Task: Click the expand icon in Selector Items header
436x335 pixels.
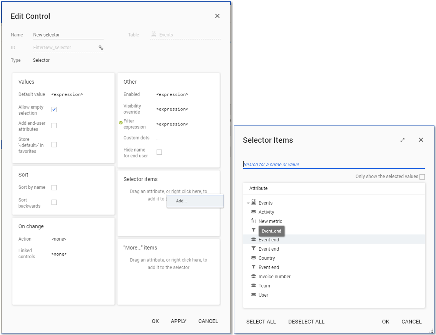Action: click(x=403, y=140)
